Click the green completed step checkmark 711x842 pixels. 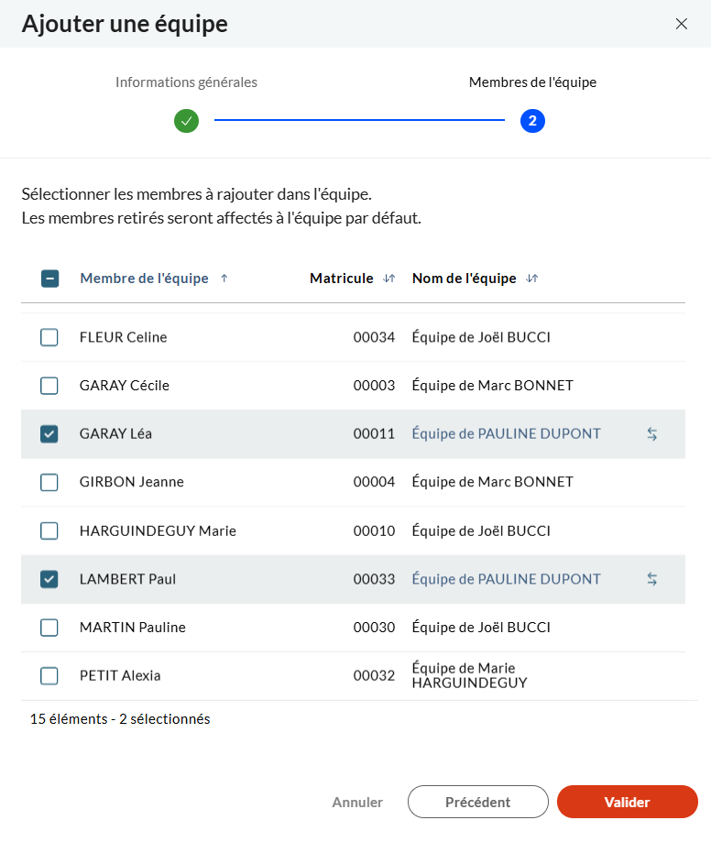pyautogui.click(x=186, y=120)
